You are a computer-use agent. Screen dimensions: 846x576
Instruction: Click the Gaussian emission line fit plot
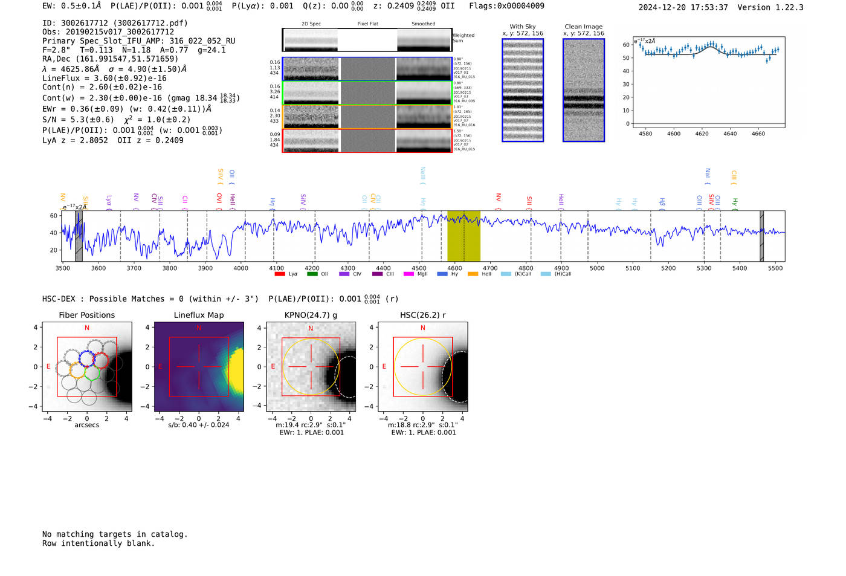pyautogui.click(x=709, y=82)
